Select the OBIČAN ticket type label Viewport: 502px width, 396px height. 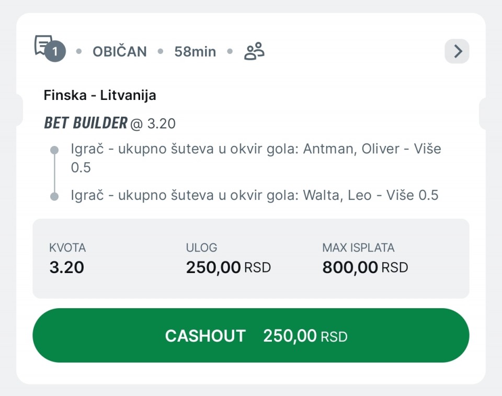[x=120, y=52]
